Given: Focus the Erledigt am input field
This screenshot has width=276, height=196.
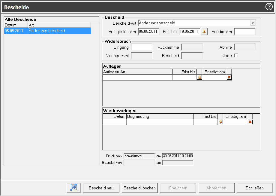Looking at the screenshot, I should (244, 32).
